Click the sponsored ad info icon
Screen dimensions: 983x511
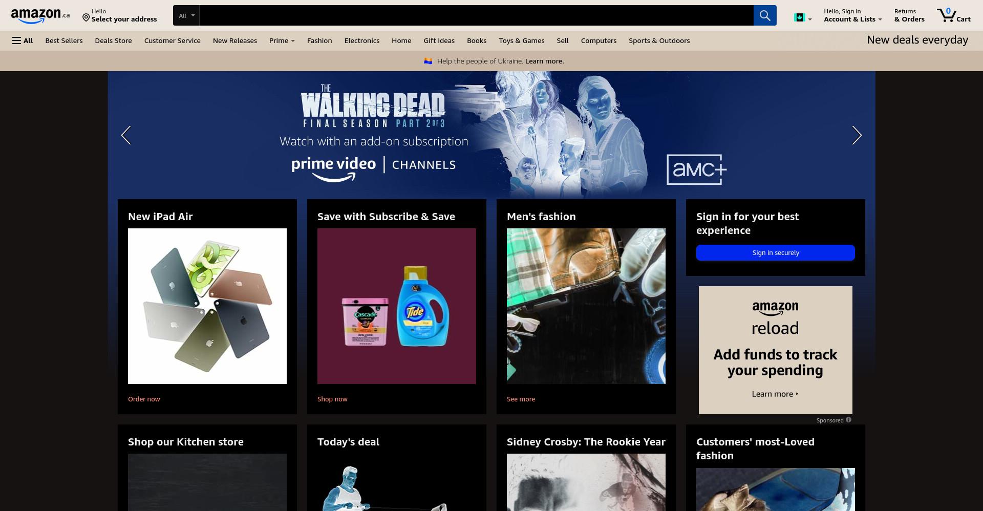click(848, 420)
